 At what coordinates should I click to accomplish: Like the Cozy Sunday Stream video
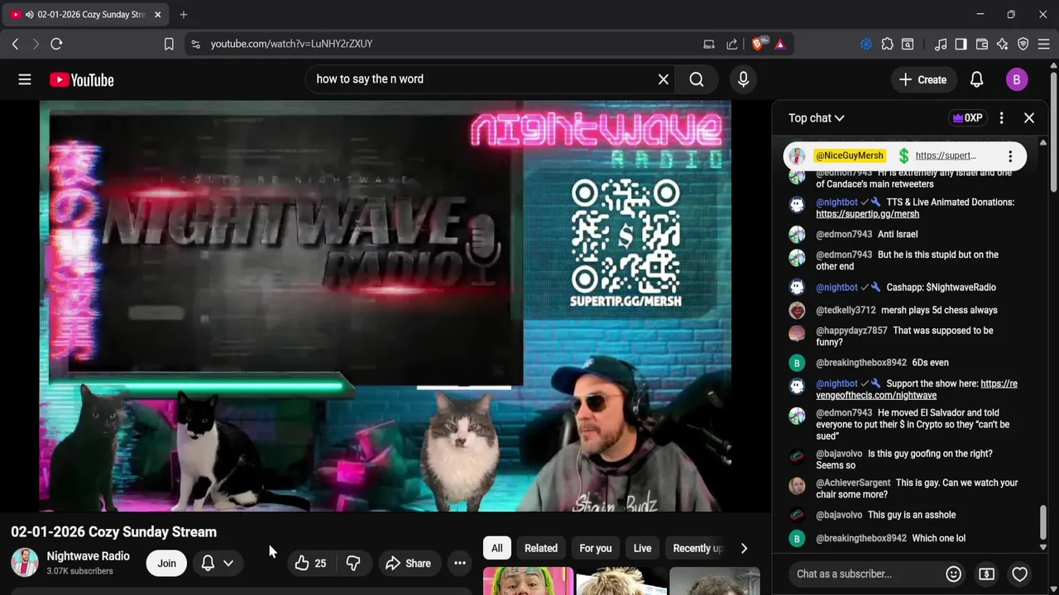tap(310, 564)
